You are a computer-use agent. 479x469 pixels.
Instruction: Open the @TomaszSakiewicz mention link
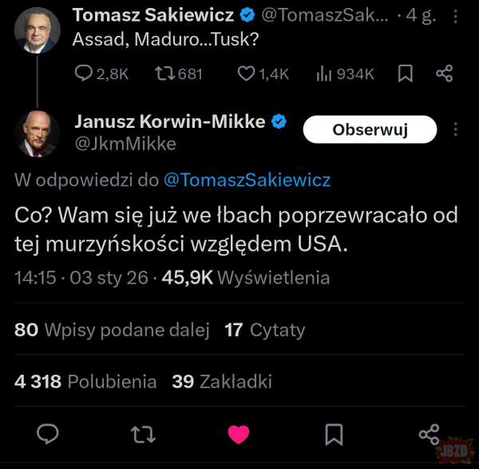point(247,181)
